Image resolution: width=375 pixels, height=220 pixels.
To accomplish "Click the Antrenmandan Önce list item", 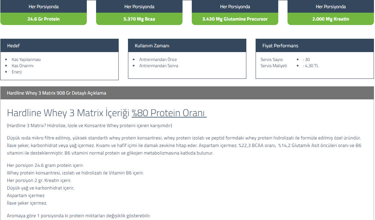I will pos(158,60).
